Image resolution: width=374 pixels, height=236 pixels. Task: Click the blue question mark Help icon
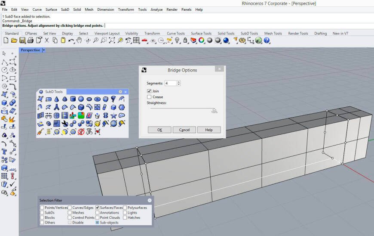[x=267, y=40]
